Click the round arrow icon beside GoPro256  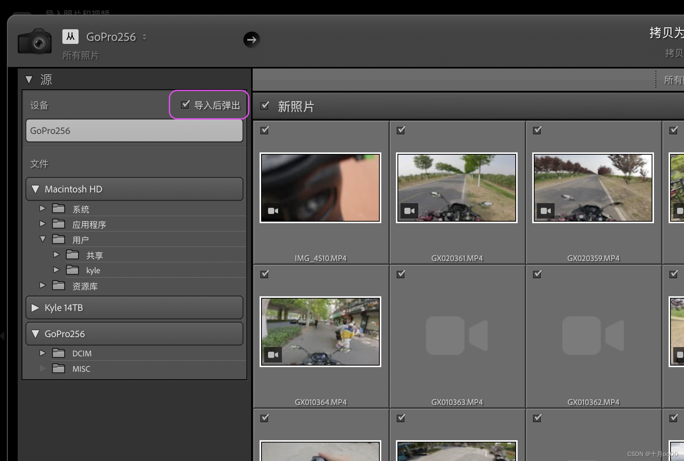point(251,39)
